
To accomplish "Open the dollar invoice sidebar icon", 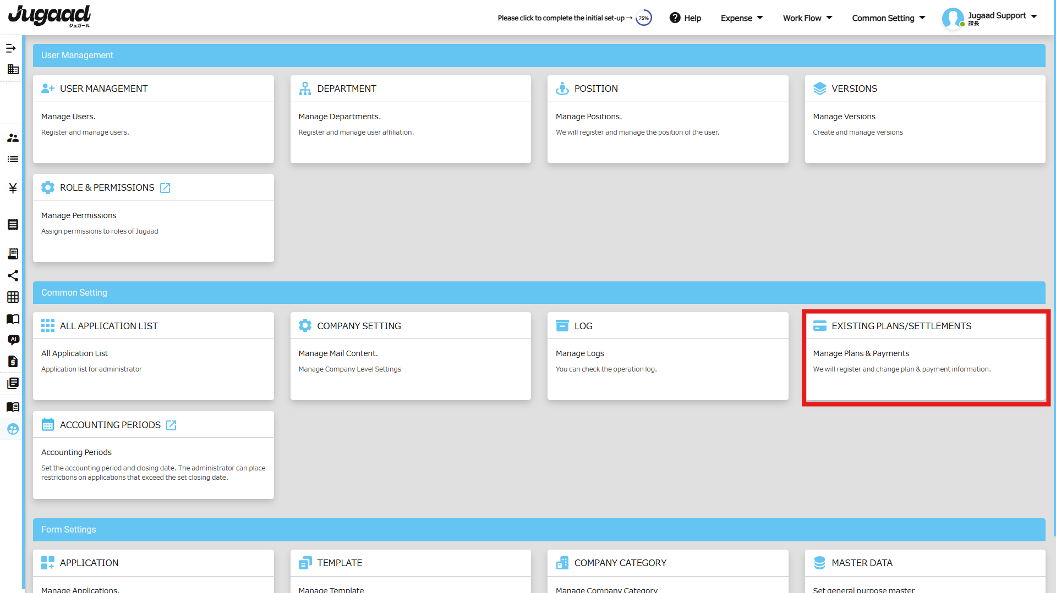I will (x=13, y=362).
